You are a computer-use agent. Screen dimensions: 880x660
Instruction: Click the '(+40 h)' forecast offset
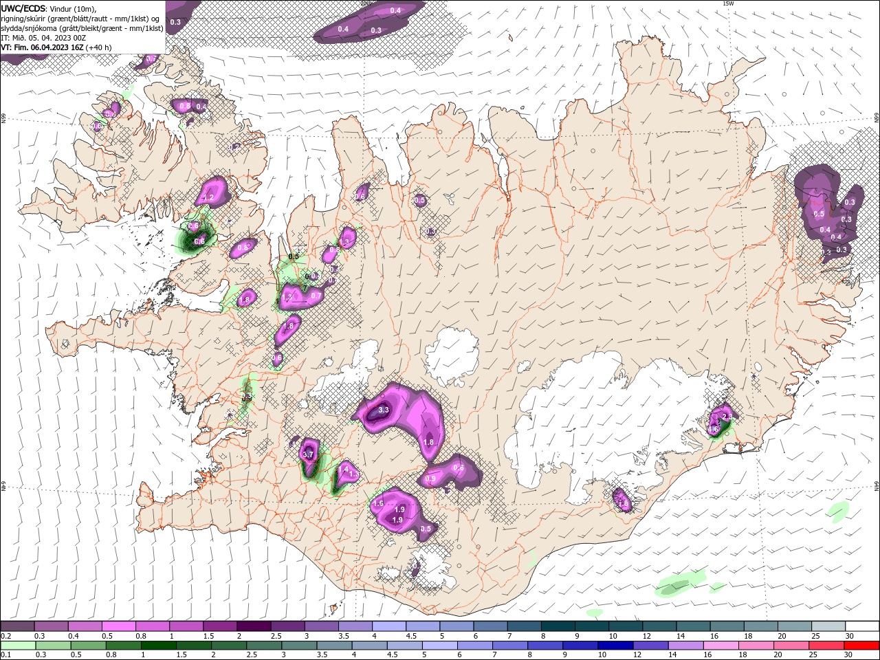(99, 47)
